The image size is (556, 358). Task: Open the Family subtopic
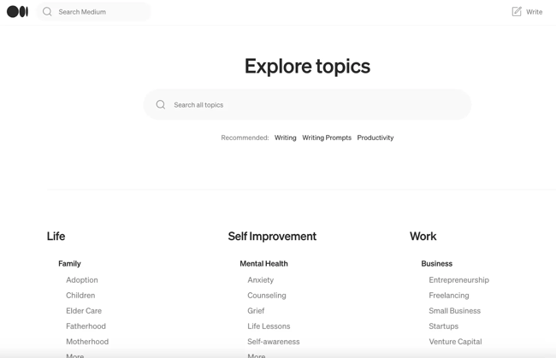(69, 264)
